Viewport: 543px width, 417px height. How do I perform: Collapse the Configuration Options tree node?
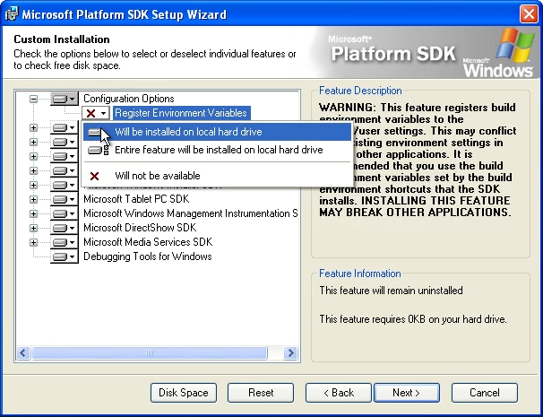(x=34, y=99)
